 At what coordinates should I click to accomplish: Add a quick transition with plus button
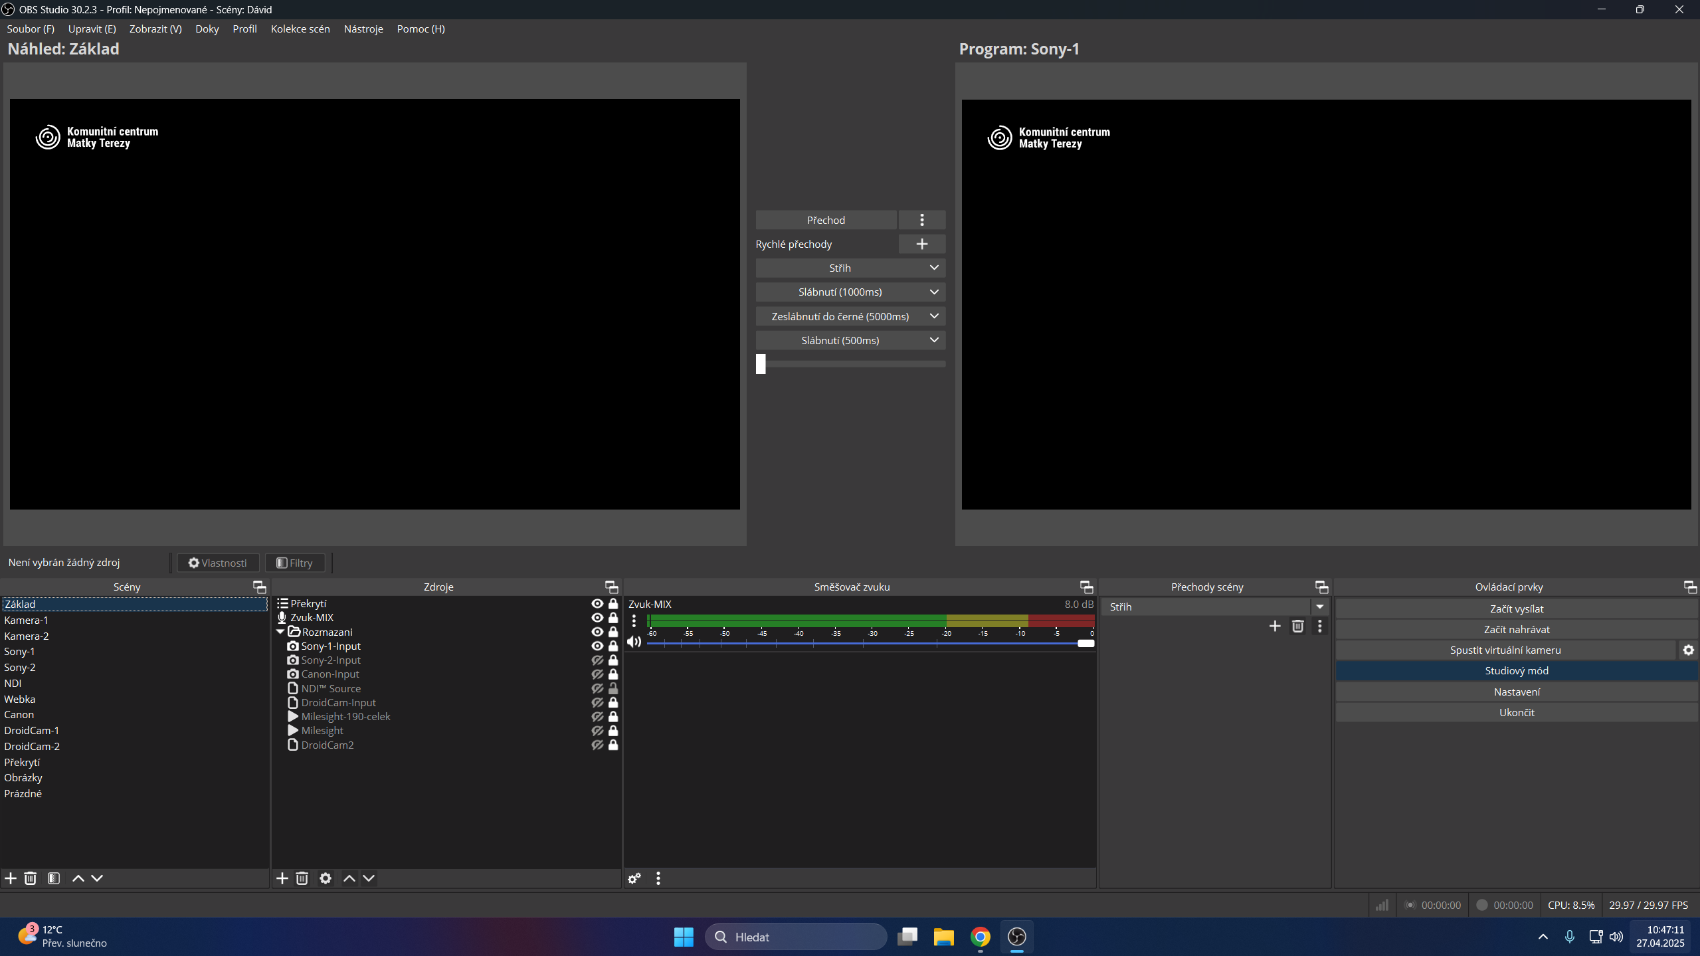click(x=921, y=244)
